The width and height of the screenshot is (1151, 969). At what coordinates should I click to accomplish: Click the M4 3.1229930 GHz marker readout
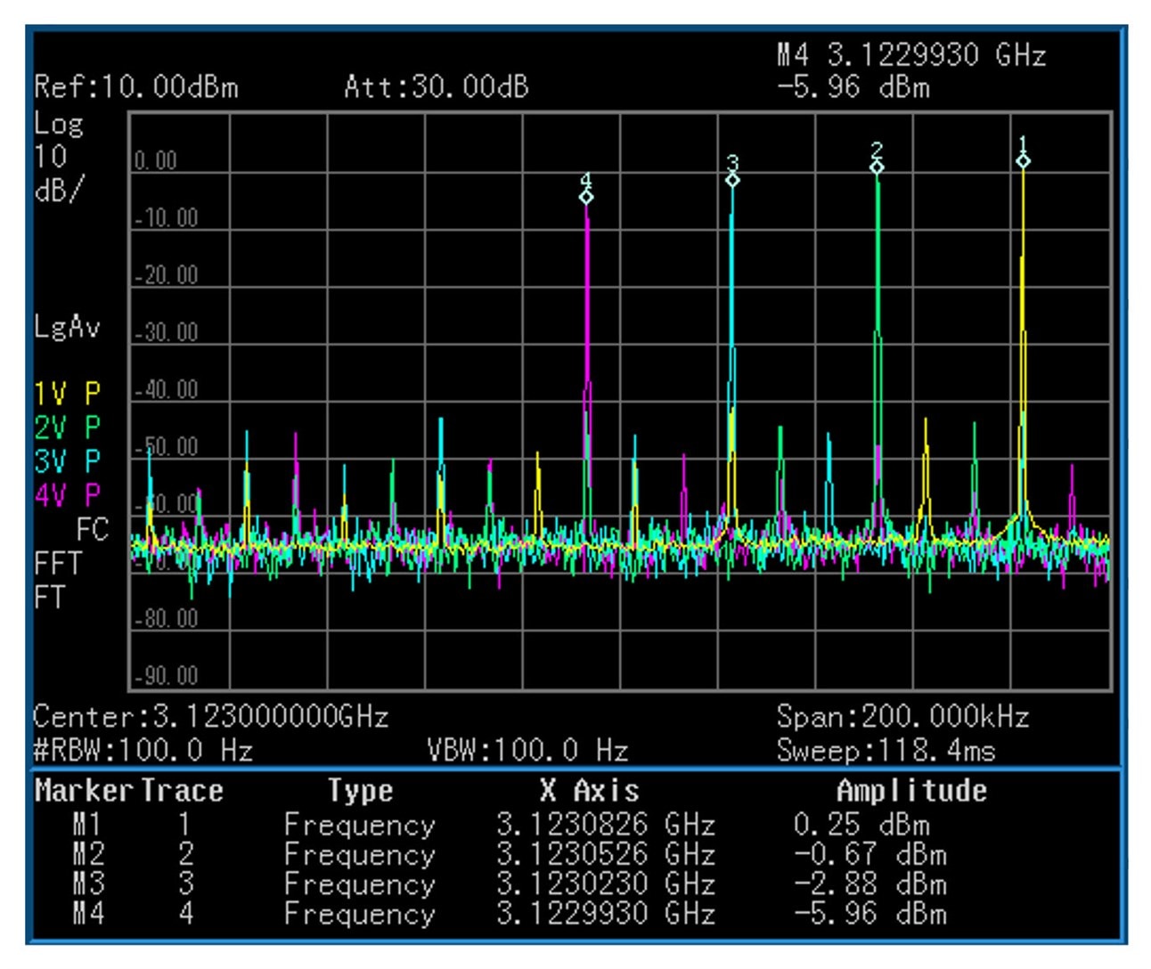click(x=911, y=55)
